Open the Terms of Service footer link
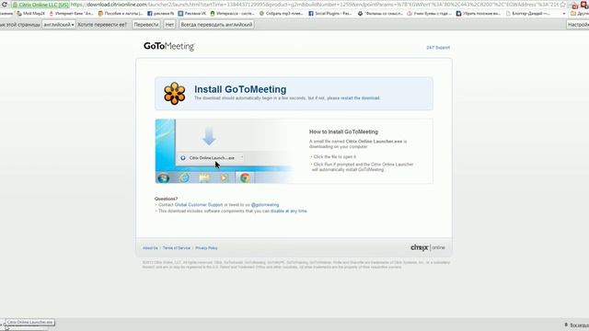 177,248
